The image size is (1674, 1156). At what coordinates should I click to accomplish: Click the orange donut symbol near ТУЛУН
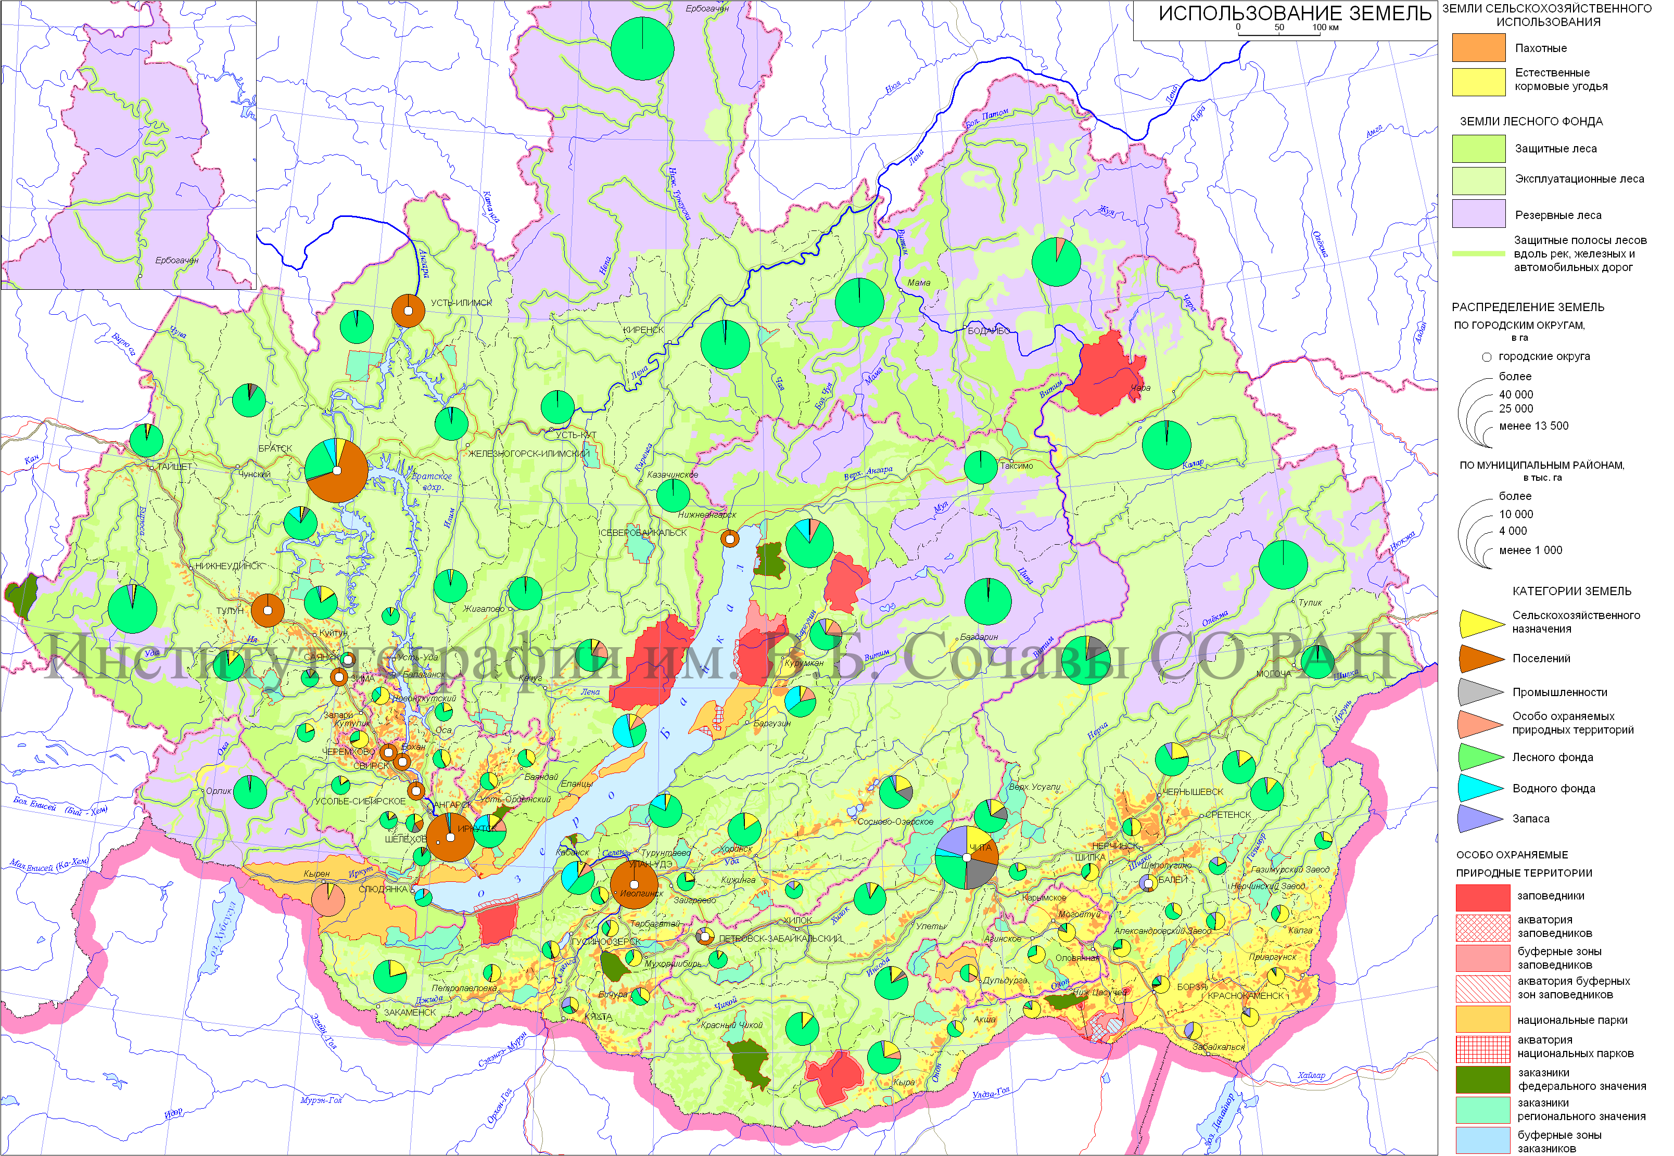(x=268, y=611)
